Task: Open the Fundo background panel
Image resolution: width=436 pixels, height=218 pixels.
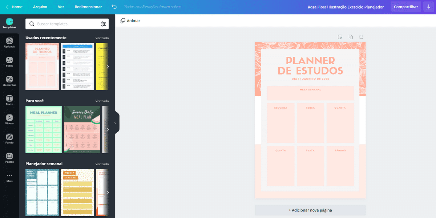Action: click(9, 139)
